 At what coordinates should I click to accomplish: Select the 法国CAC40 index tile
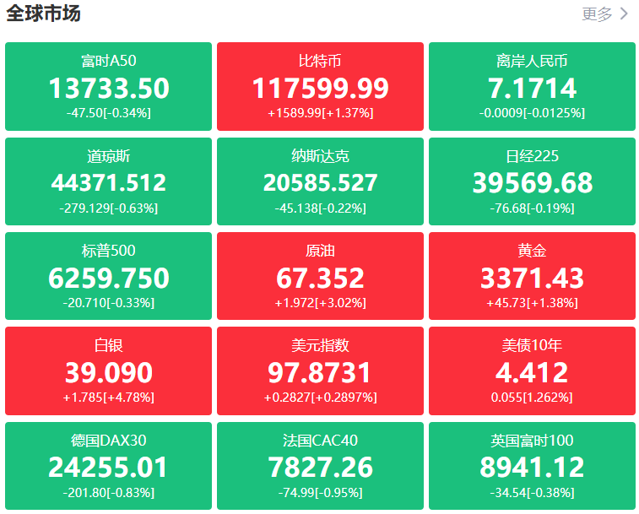[320, 465]
